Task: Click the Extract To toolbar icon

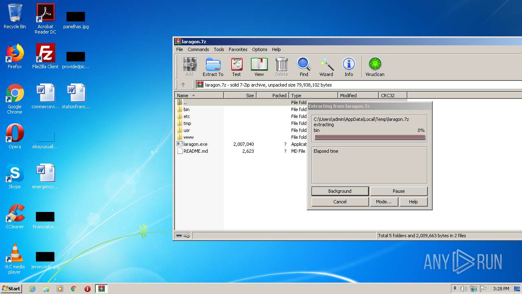Action: tap(213, 67)
